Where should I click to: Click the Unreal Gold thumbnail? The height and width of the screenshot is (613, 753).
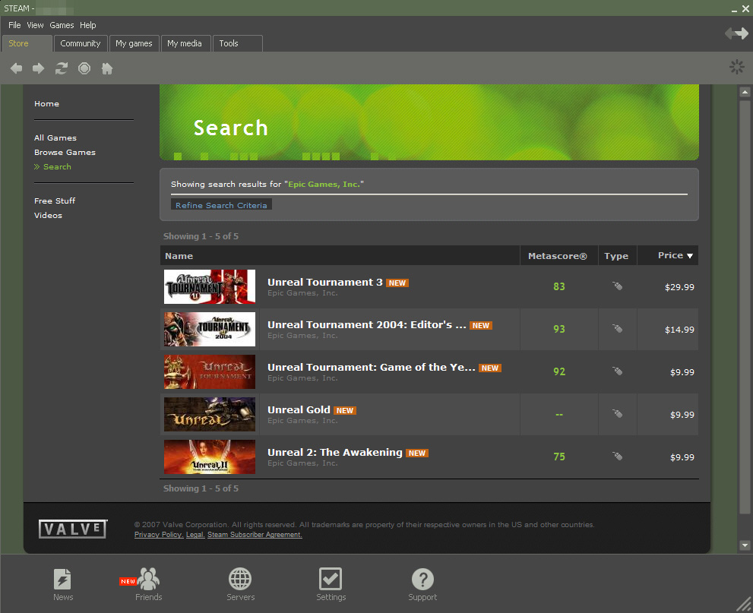210,414
